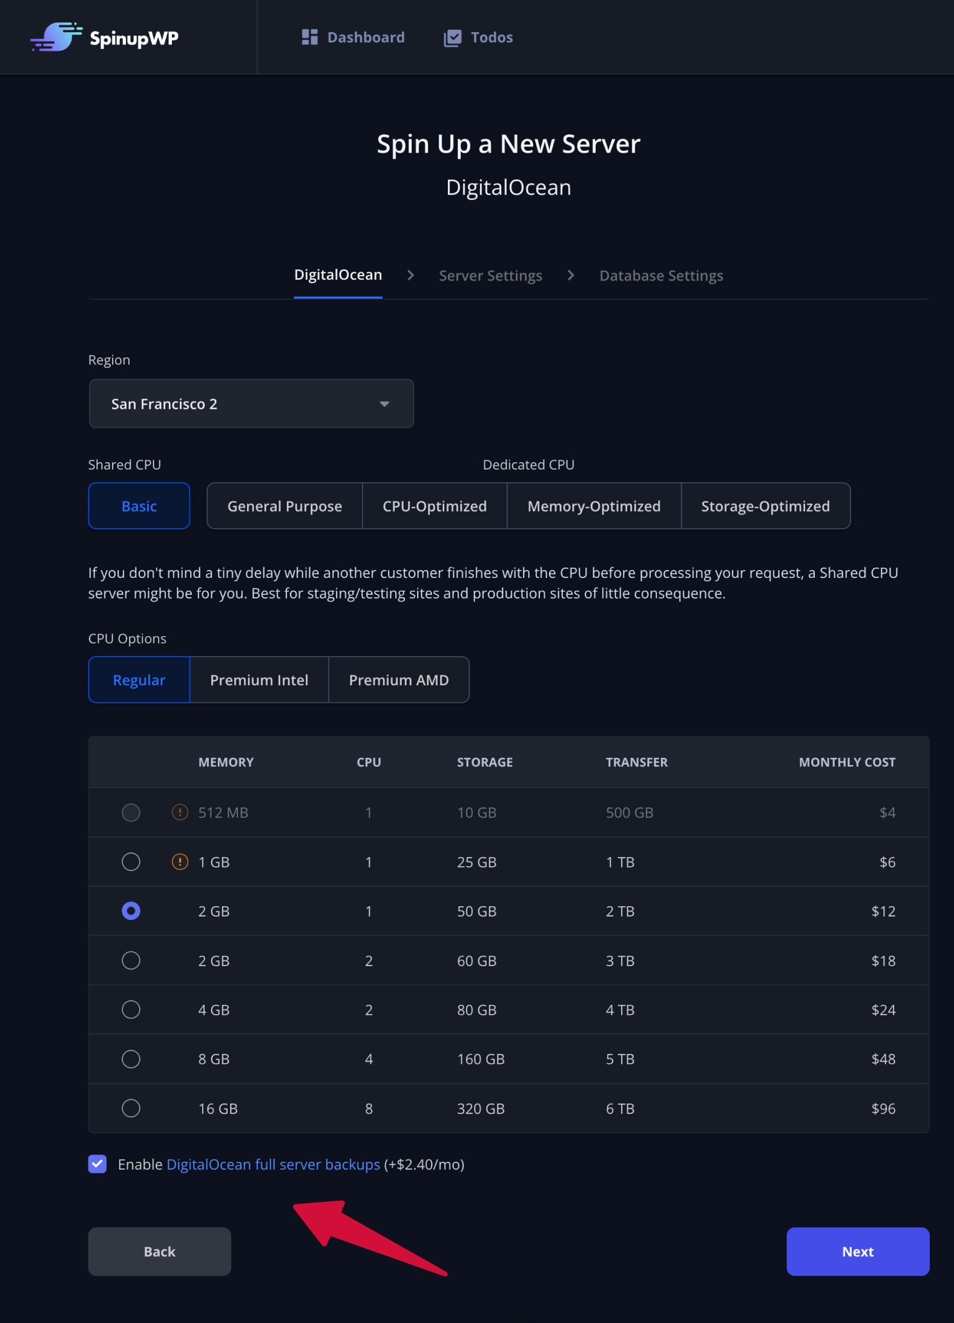Click the $24 monthly cost cell
This screenshot has height=1323, width=954.
[x=883, y=1010]
